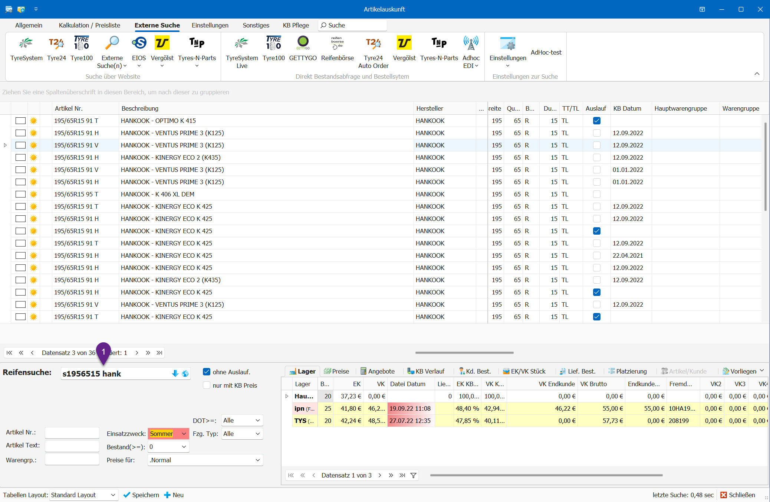
Task: Open TyreSystem website search
Action: coord(26,49)
